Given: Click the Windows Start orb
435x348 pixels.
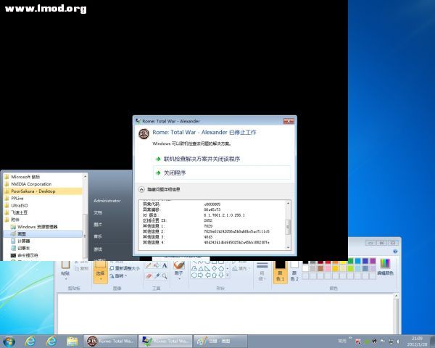Looking at the screenshot, I should coord(9,341).
